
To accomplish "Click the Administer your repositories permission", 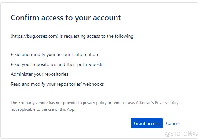I will click(x=39, y=74).
